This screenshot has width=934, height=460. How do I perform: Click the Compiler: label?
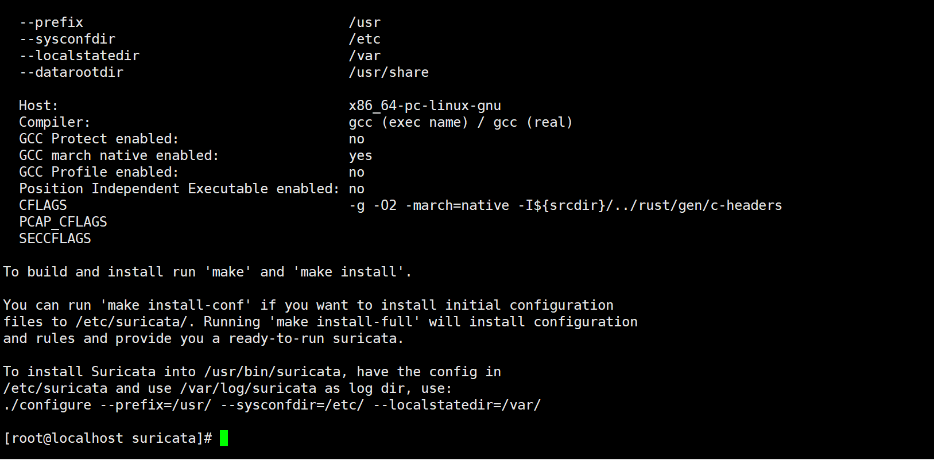coord(55,122)
